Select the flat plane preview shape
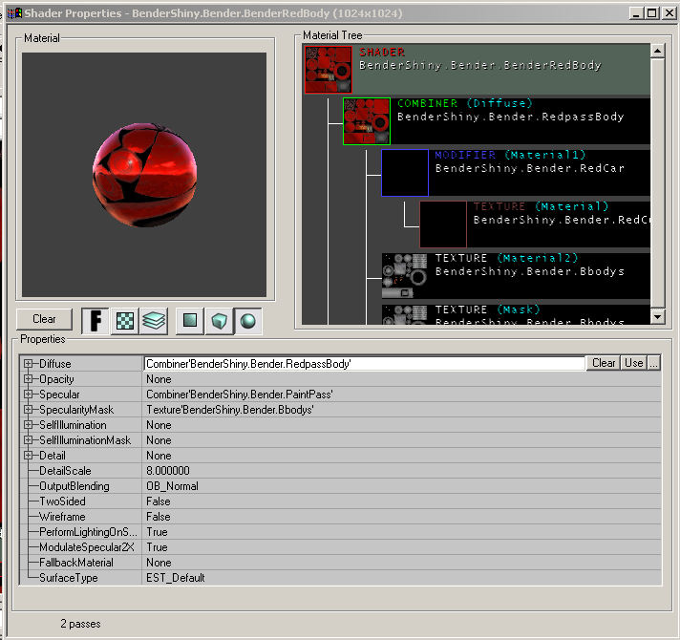This screenshot has height=640, width=680. point(189,321)
